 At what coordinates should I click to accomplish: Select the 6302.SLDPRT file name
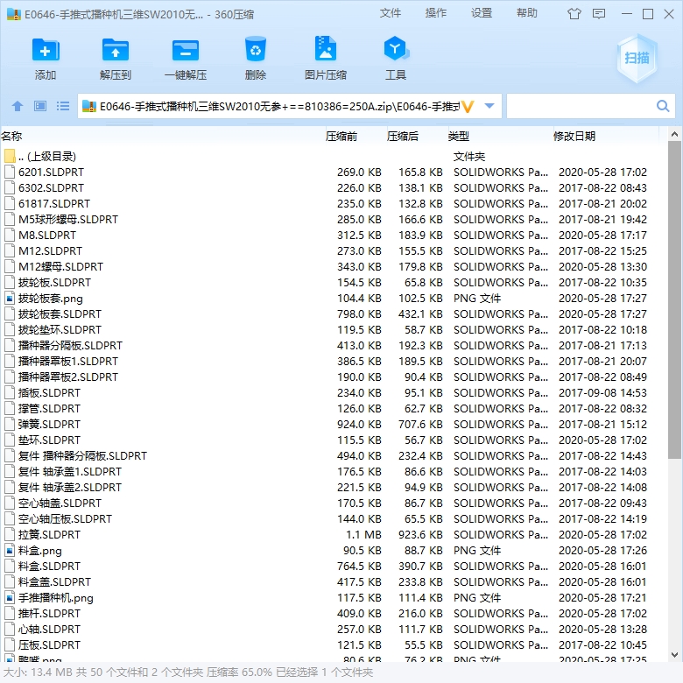pos(51,188)
